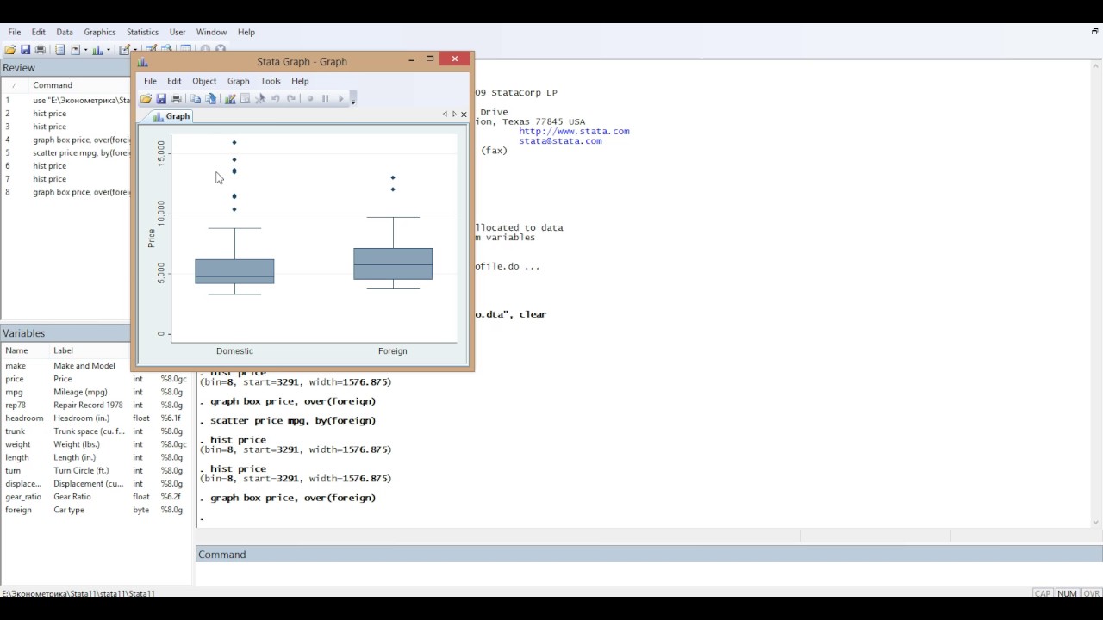Stata Graph window title bar icon

(x=143, y=61)
